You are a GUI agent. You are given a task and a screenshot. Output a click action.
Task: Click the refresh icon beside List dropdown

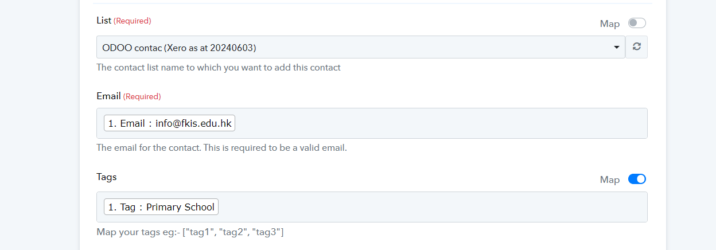636,47
